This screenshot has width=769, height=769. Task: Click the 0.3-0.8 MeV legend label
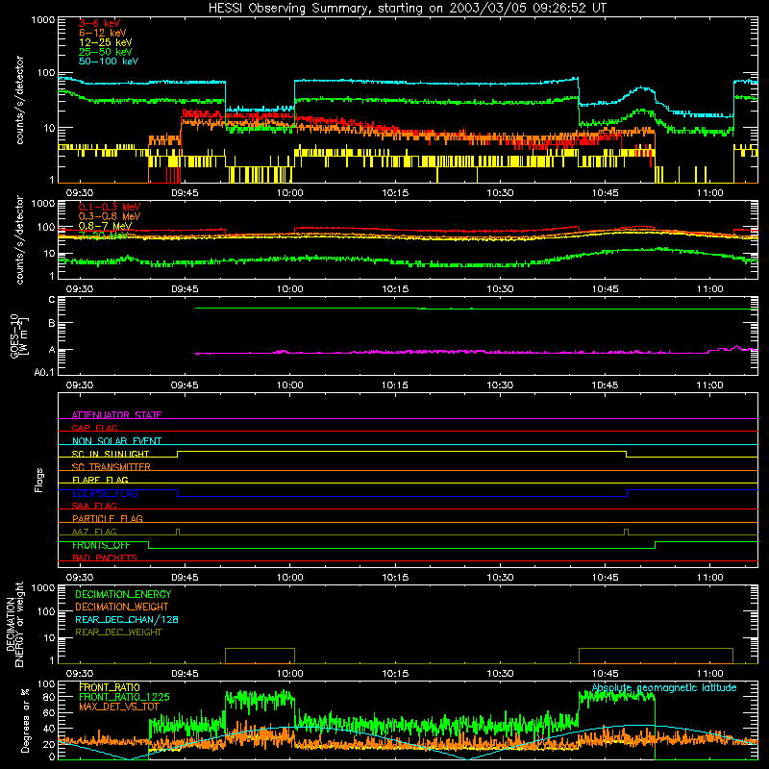pyautogui.click(x=110, y=216)
